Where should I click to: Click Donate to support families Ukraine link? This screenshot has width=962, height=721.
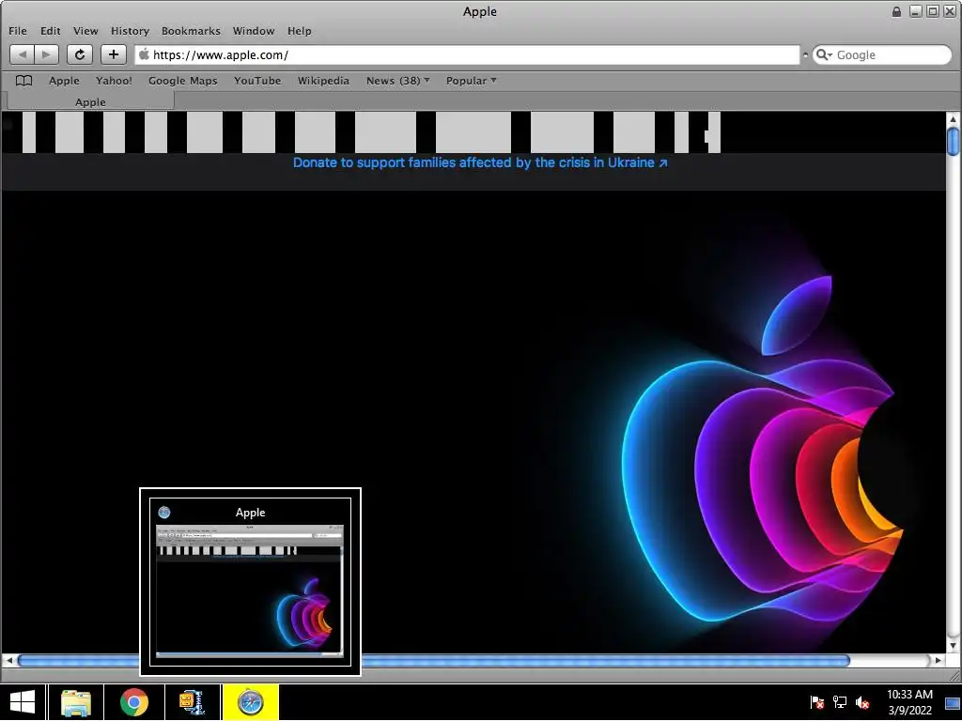(x=480, y=162)
